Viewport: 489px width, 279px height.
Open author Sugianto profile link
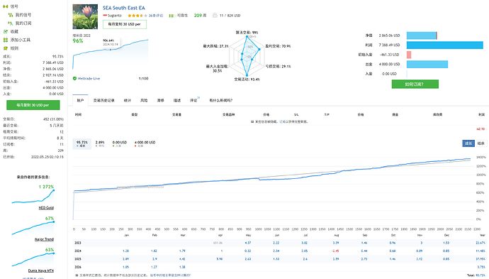(115, 16)
